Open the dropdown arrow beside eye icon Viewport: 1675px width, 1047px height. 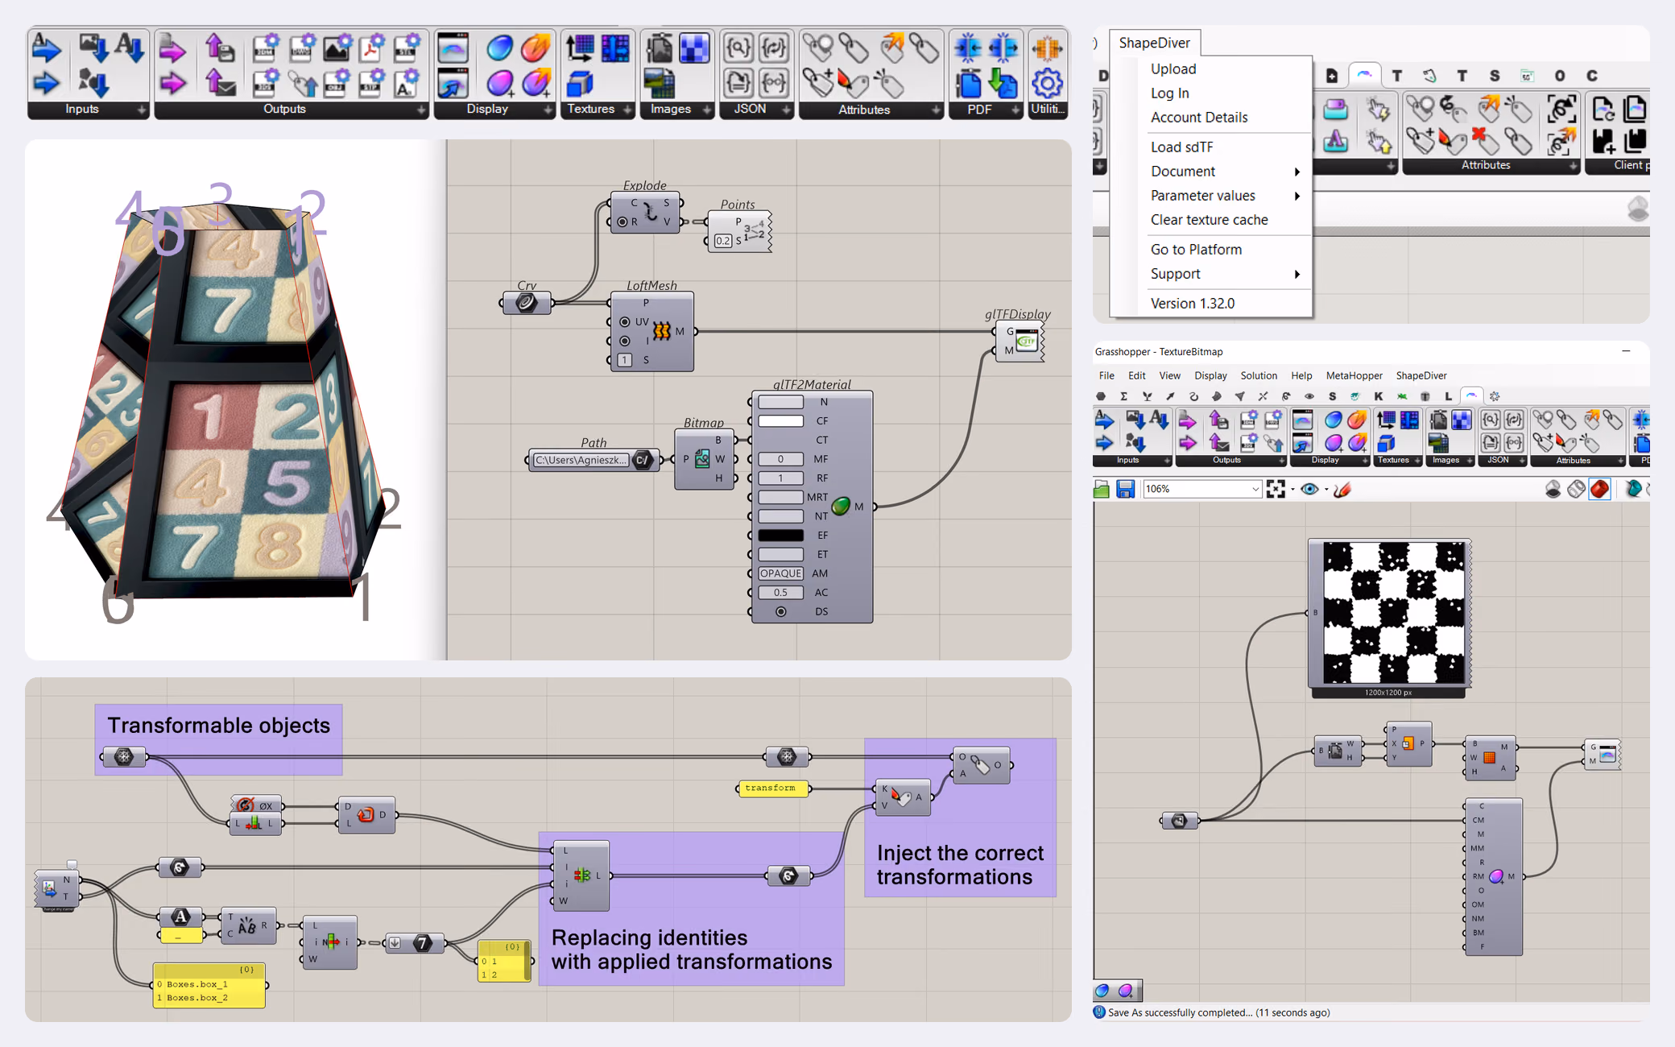1326,490
